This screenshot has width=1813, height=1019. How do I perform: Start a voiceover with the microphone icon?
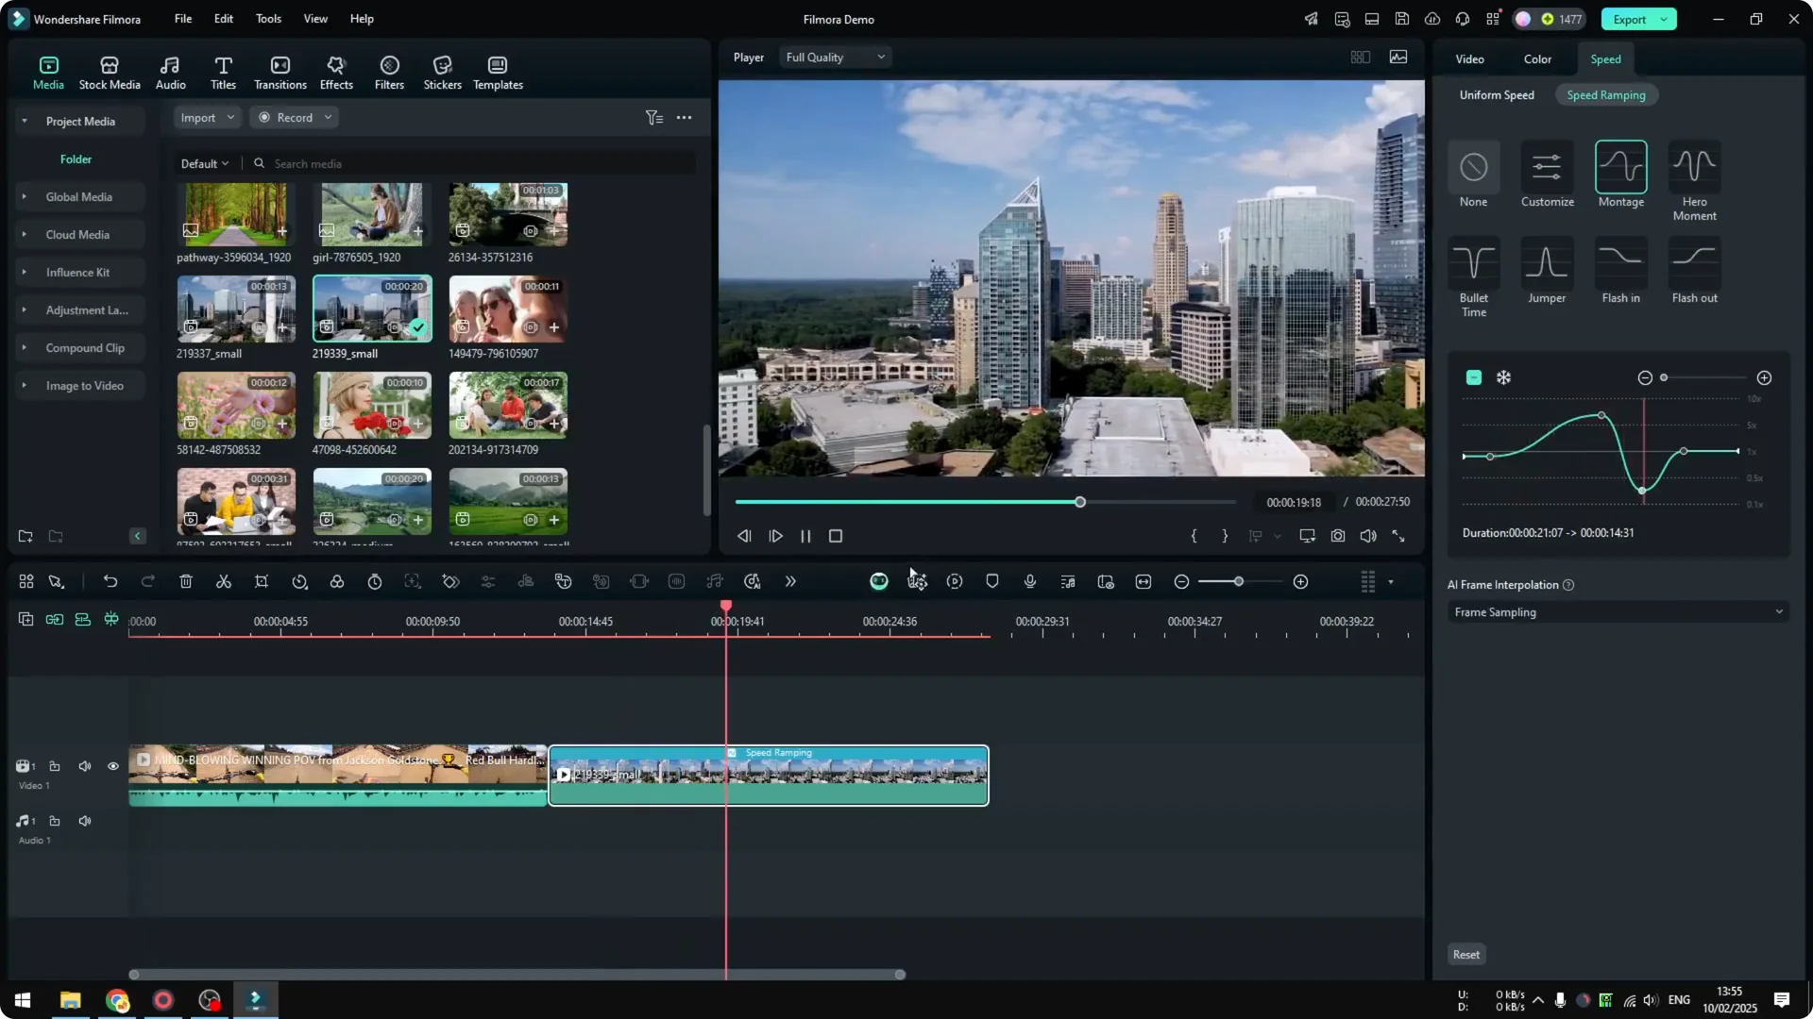pyautogui.click(x=1029, y=581)
